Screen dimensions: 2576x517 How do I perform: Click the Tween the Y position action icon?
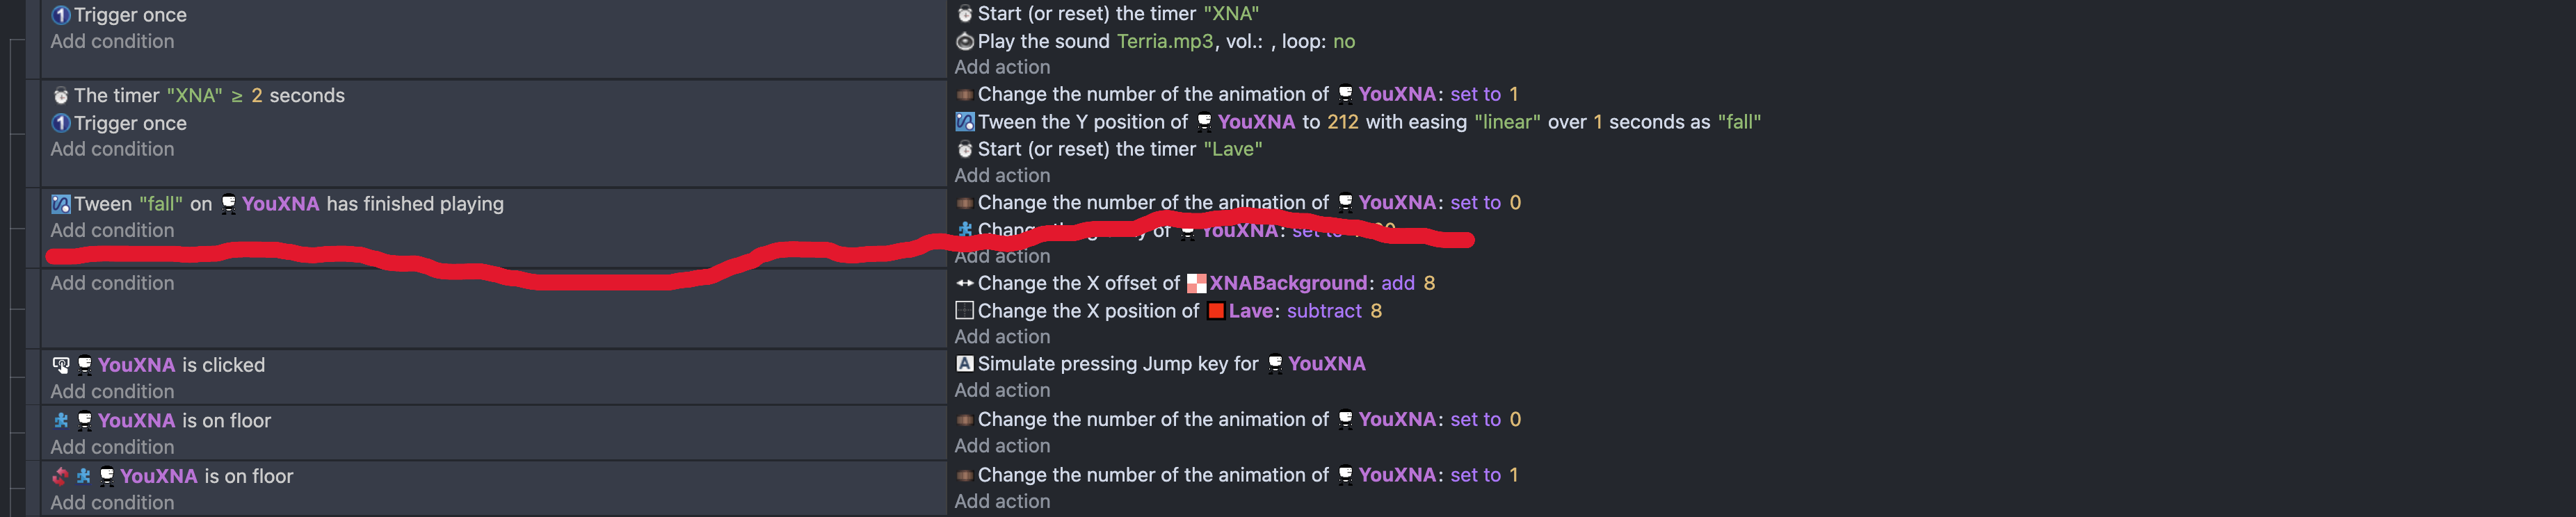coord(964,122)
